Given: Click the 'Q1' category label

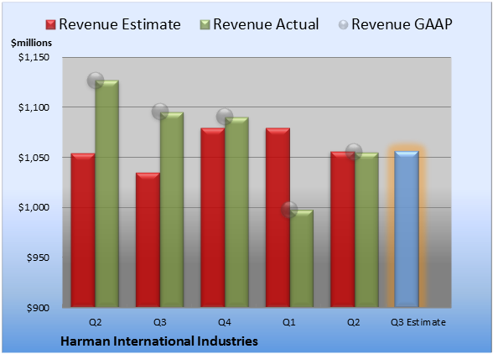Looking at the screenshot, I should pos(289,322).
